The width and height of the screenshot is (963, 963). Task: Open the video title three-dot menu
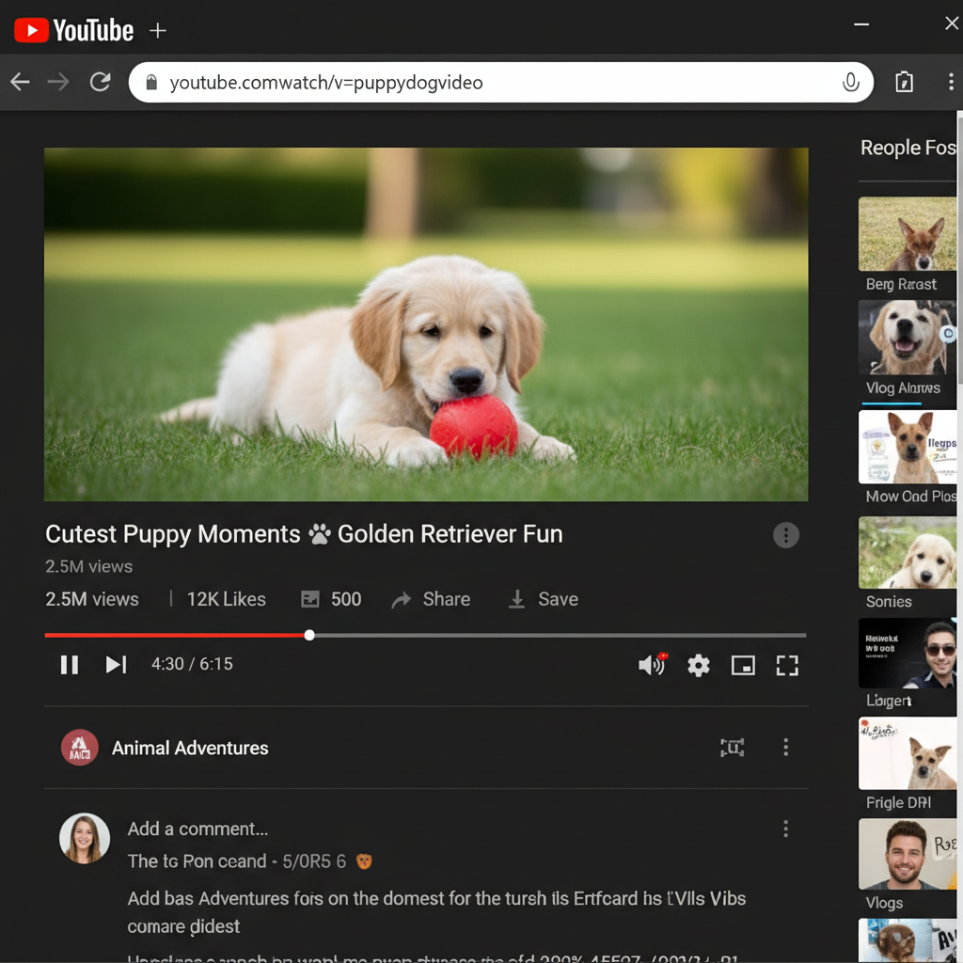785,535
